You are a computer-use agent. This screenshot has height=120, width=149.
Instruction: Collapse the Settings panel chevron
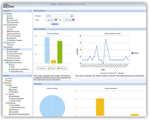point(30,76)
